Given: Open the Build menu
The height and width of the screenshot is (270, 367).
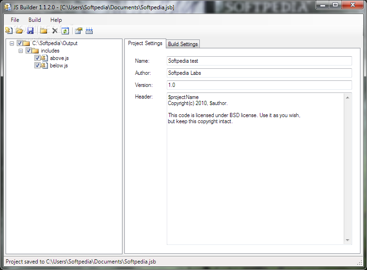Looking at the screenshot, I should tap(34, 20).
